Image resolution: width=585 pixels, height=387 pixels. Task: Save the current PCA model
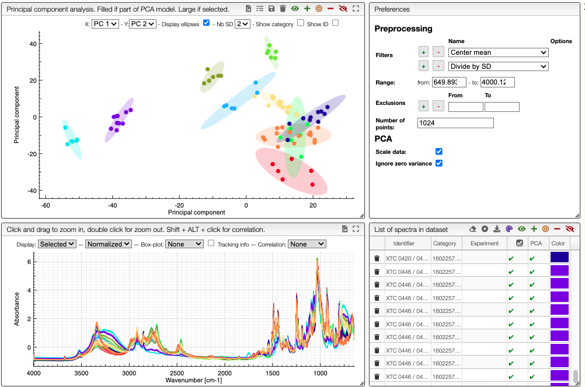pyautogui.click(x=271, y=8)
